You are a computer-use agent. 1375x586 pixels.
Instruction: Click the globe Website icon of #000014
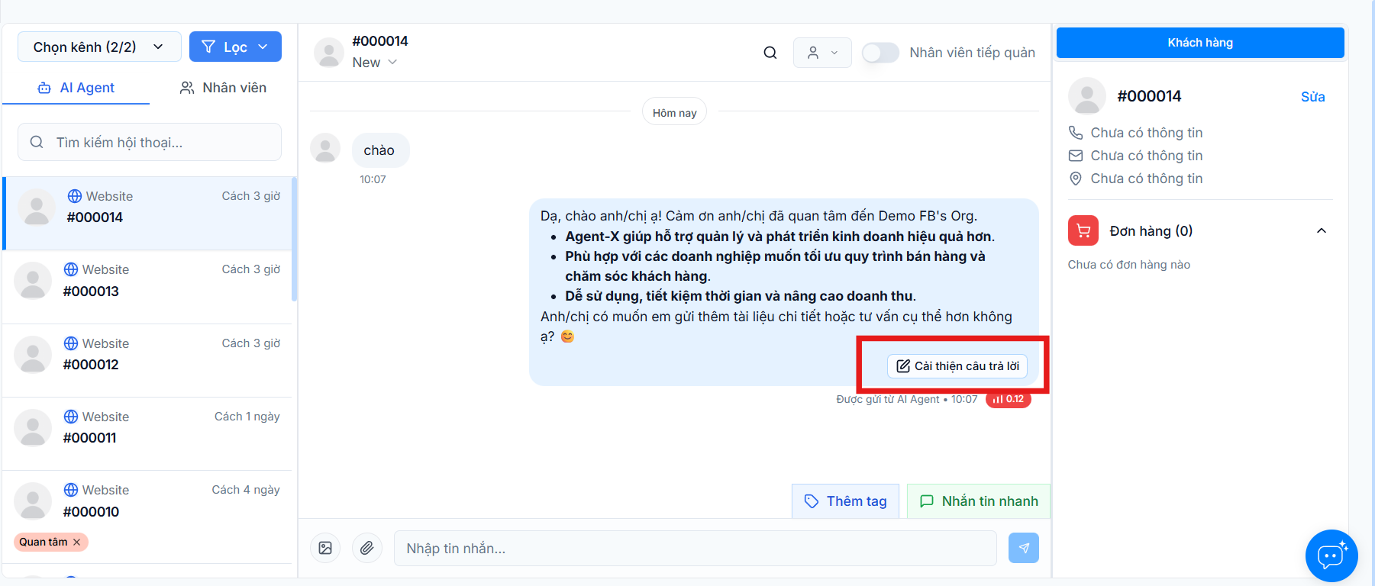(75, 196)
